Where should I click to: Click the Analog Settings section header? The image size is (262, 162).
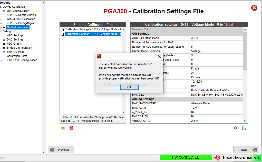pyautogui.click(x=187, y=99)
